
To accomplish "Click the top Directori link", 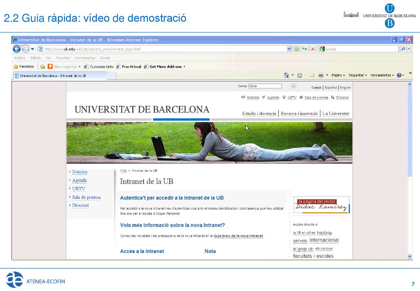I will click(342, 98).
